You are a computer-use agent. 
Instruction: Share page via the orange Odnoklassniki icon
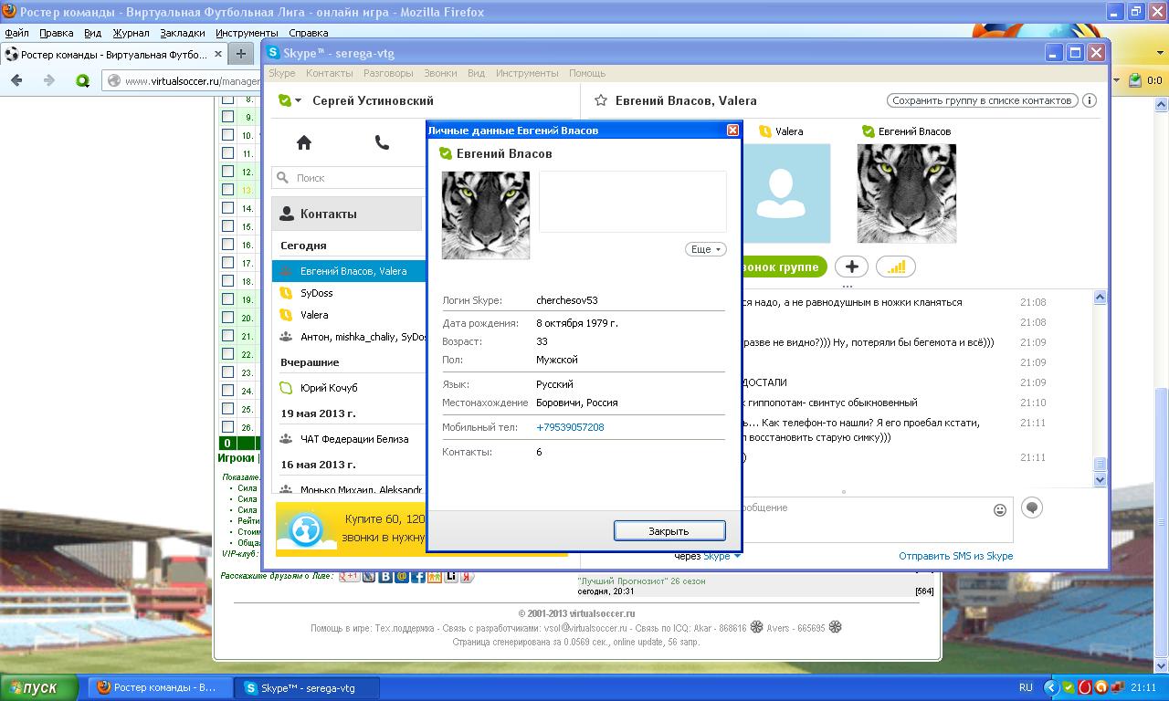[x=435, y=577]
